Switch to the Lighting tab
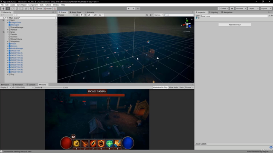273x153 pixels. [213, 12]
